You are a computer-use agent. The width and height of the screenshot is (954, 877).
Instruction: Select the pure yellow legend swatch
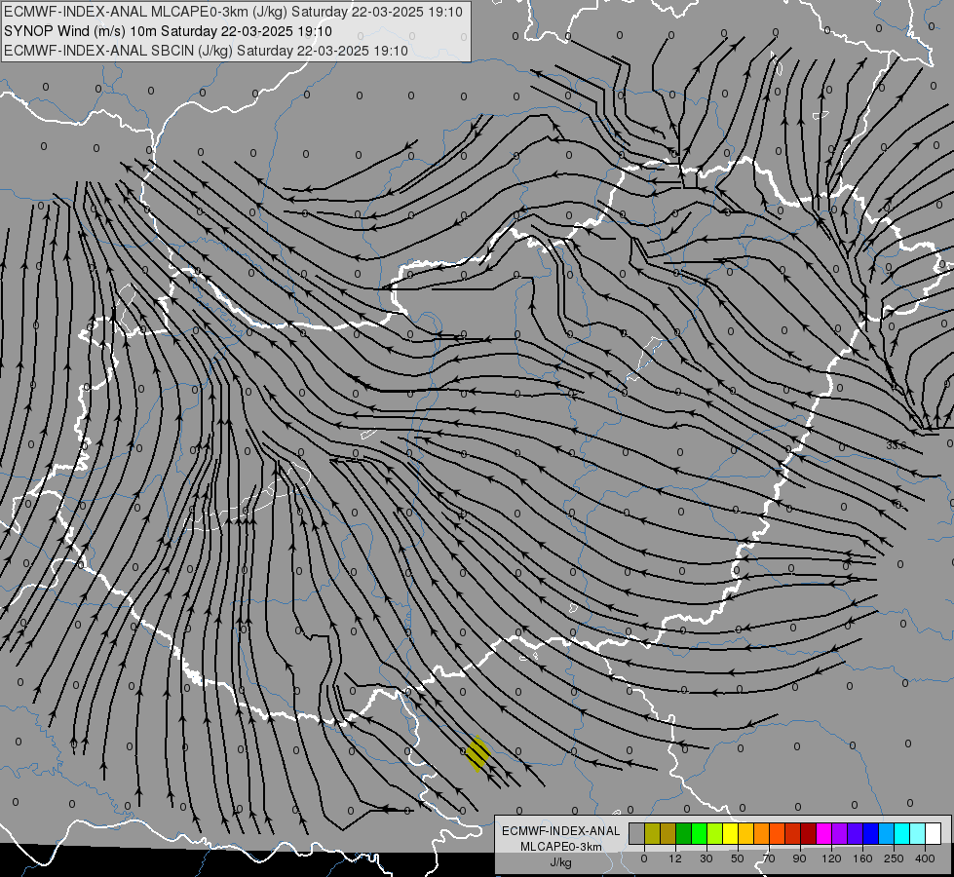click(730, 834)
